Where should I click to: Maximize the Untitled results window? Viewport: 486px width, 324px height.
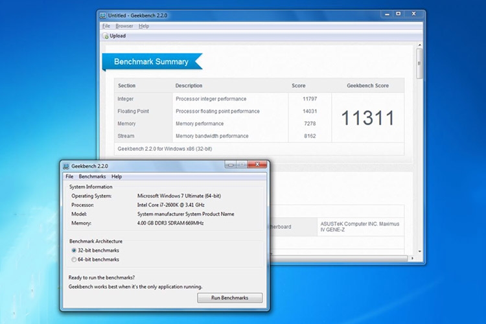tap(399, 14)
